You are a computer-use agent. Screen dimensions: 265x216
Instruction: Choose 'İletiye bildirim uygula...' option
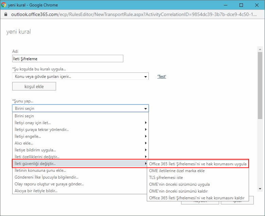(80, 150)
